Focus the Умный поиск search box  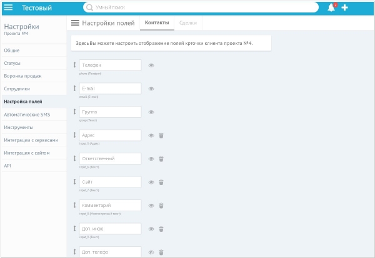point(201,7)
